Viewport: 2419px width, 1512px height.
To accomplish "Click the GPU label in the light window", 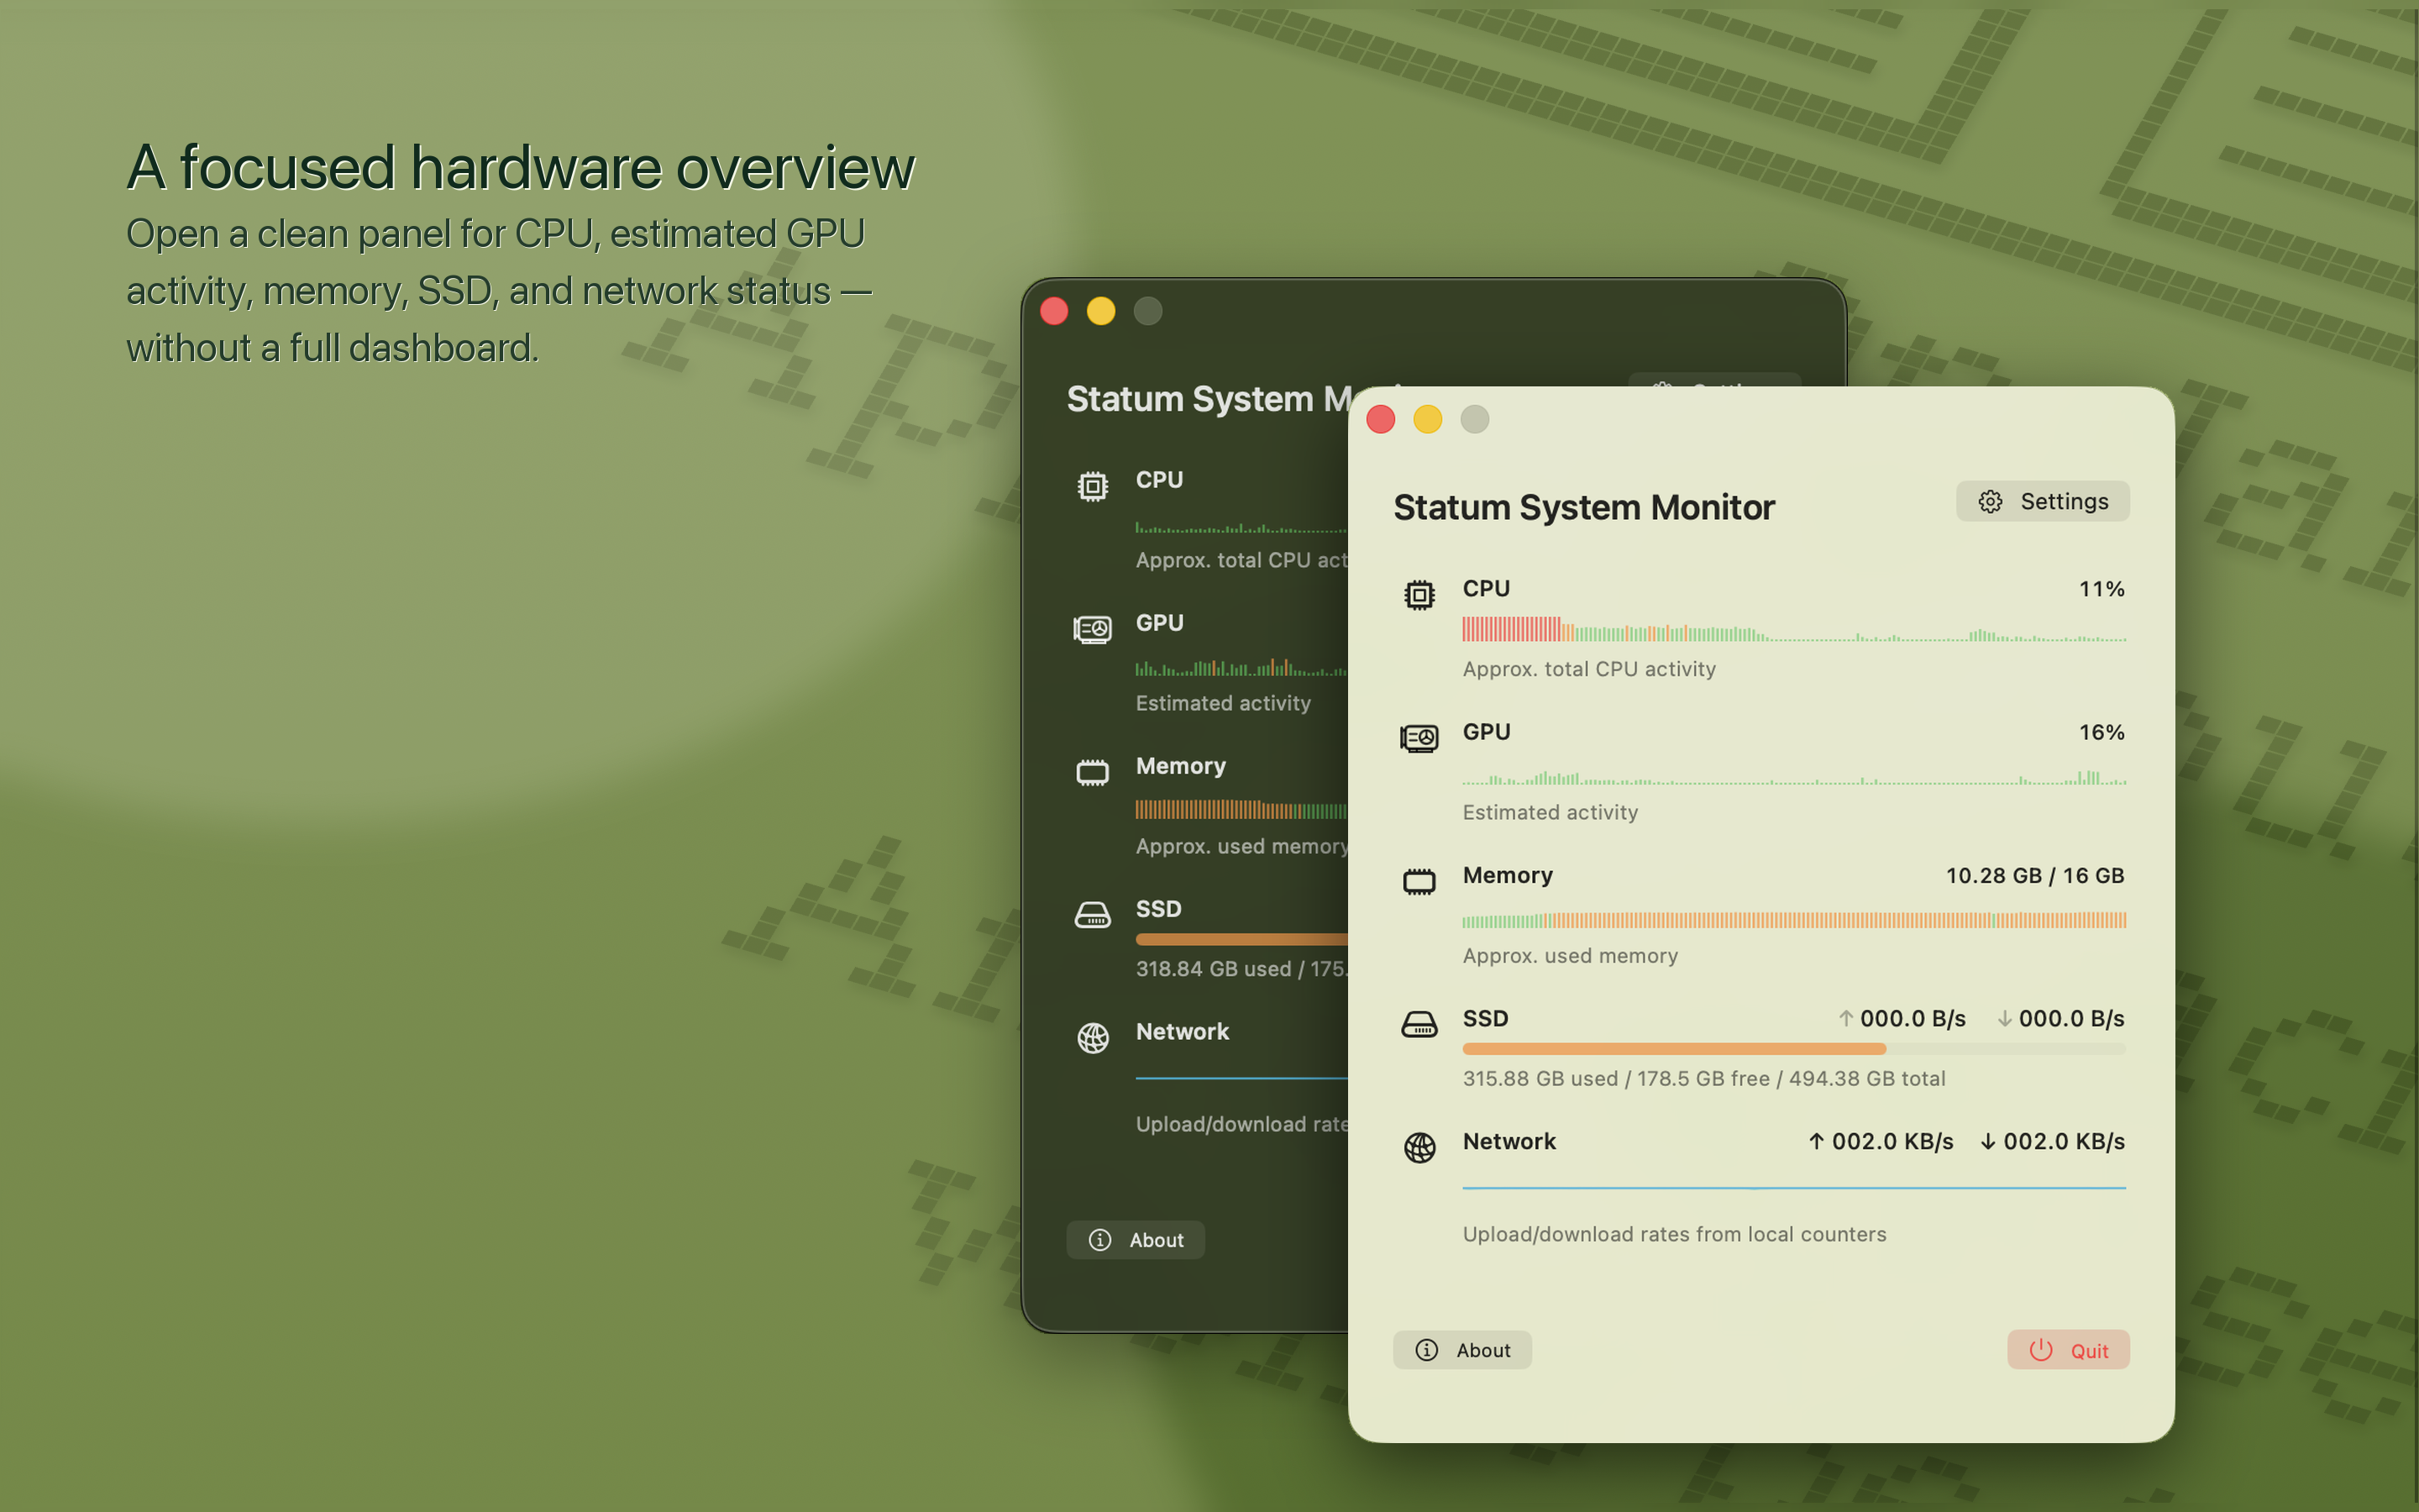I will pyautogui.click(x=1487, y=731).
